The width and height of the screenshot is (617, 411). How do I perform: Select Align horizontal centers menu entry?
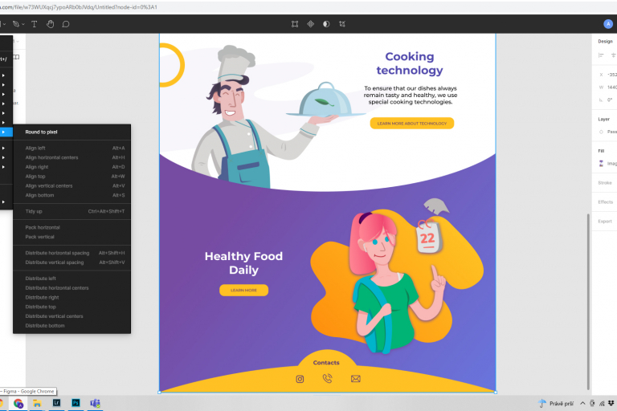click(x=51, y=157)
